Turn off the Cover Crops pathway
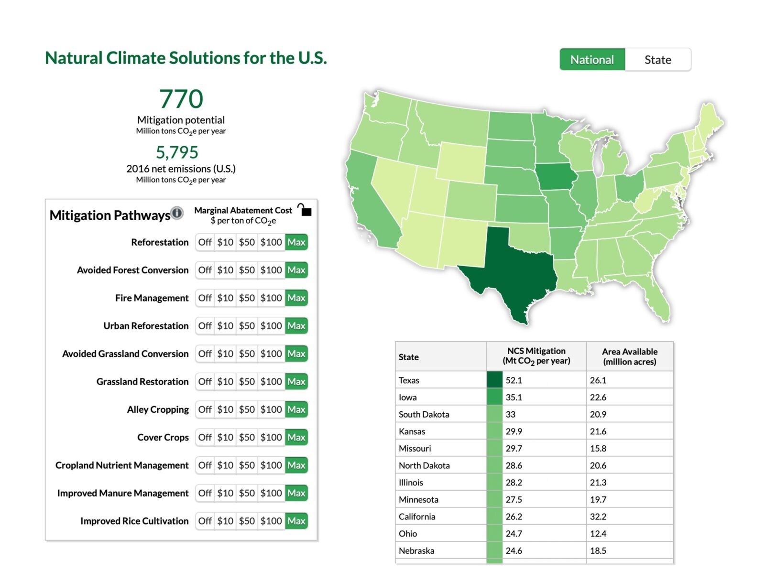 click(x=205, y=438)
